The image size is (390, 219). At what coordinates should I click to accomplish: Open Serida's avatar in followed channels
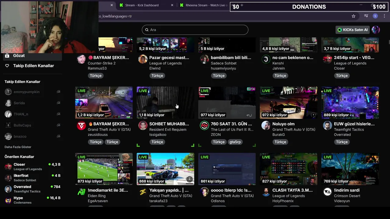pyautogui.click(x=8, y=103)
